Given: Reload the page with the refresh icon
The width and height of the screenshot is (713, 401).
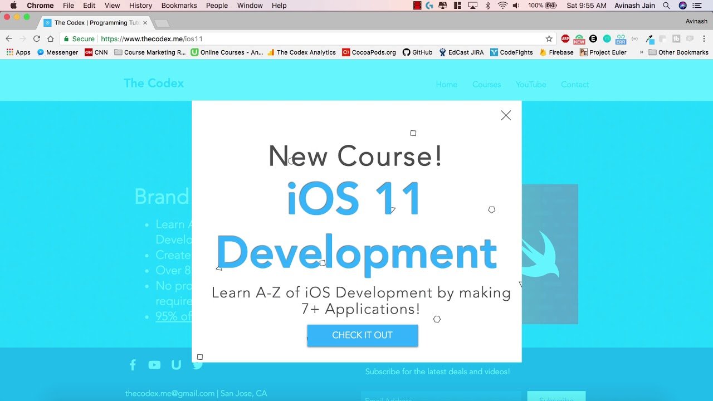Looking at the screenshot, I should pyautogui.click(x=37, y=39).
